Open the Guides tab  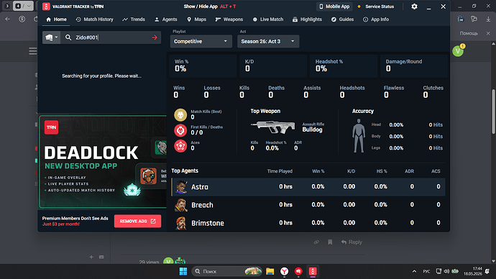pyautogui.click(x=343, y=19)
